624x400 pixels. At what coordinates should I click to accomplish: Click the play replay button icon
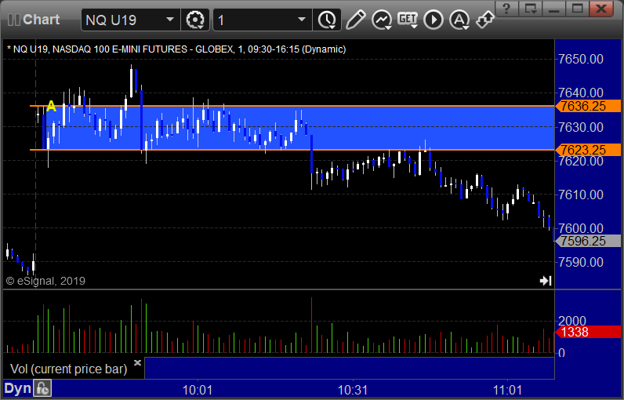pos(434,20)
